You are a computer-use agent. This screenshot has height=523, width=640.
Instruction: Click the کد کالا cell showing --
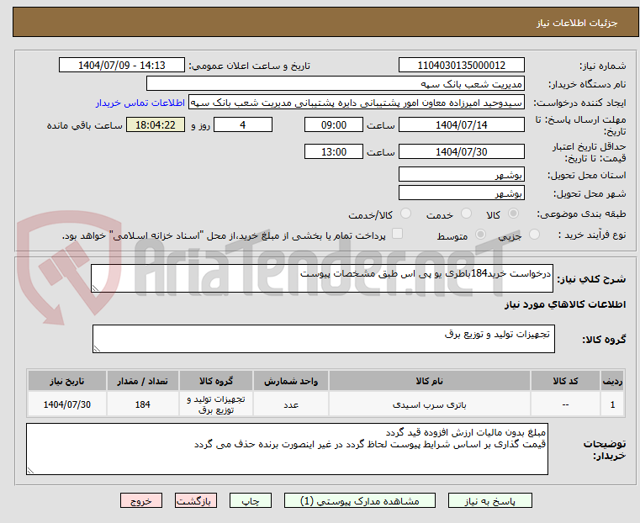(565, 404)
